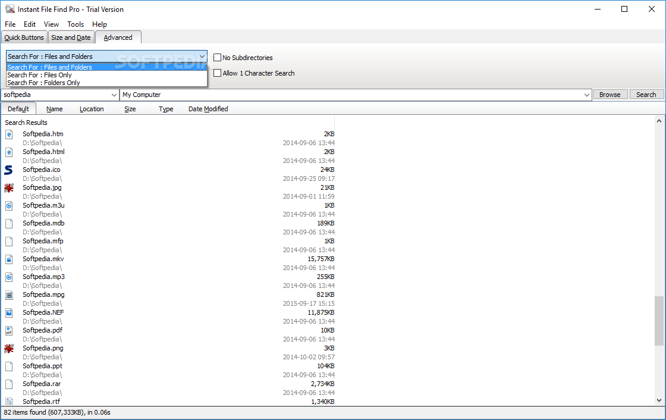Select Search For : Files and Folders option
Image resolution: width=666 pixels, height=420 pixels.
pyautogui.click(x=106, y=67)
